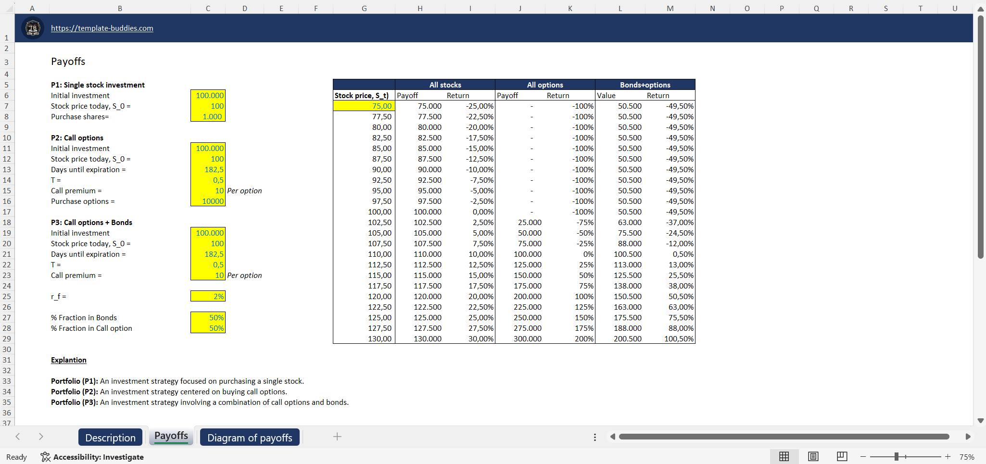Click the underlined 'Explantion' heading
This screenshot has width=986, height=464.
point(69,360)
